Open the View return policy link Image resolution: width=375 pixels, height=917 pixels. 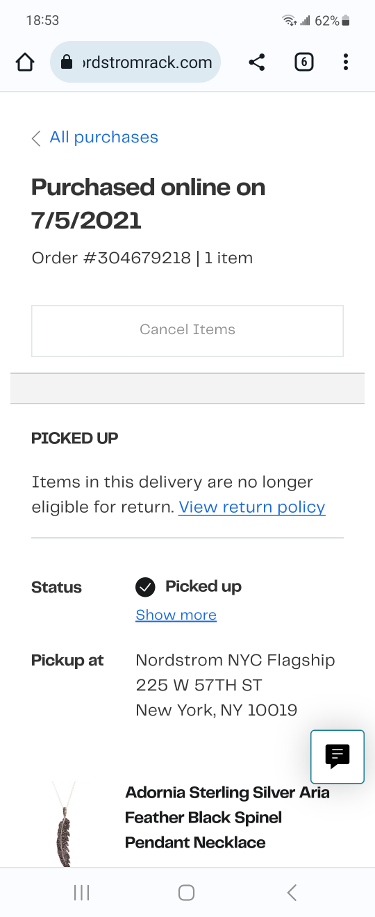tap(252, 507)
